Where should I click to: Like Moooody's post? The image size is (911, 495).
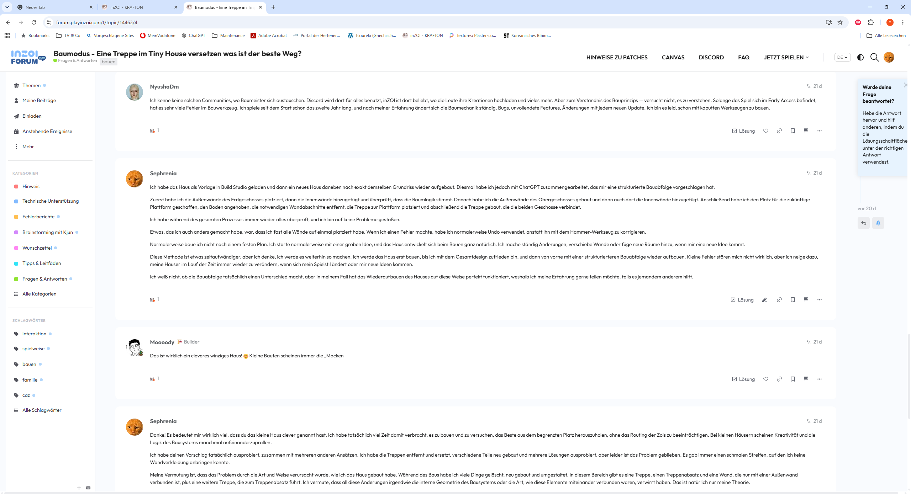pyautogui.click(x=766, y=379)
